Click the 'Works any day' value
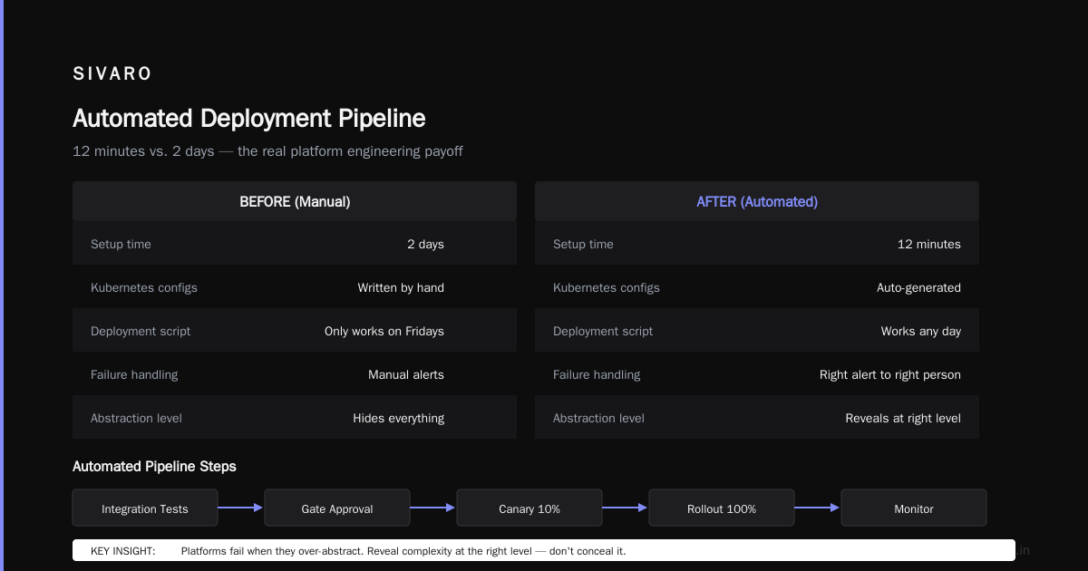 [x=921, y=331]
